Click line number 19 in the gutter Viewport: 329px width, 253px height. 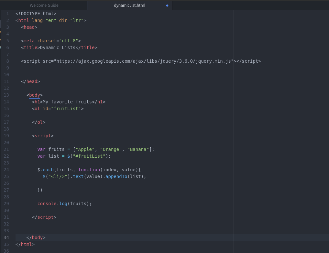click(x=6, y=136)
